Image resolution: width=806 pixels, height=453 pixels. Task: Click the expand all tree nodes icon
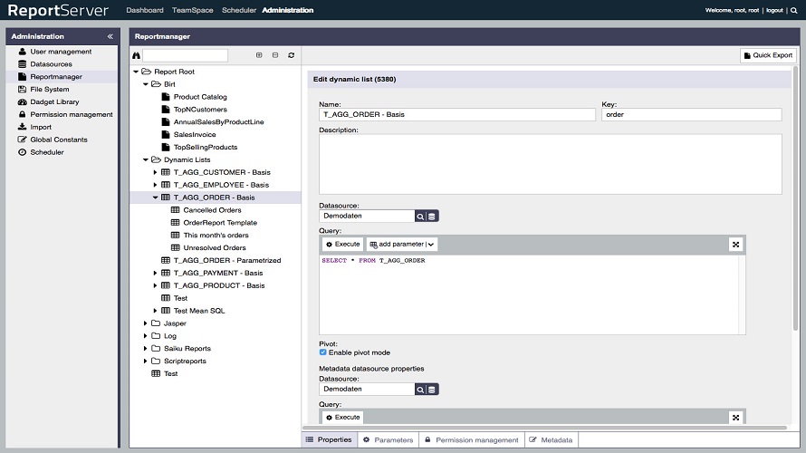pyautogui.click(x=259, y=55)
